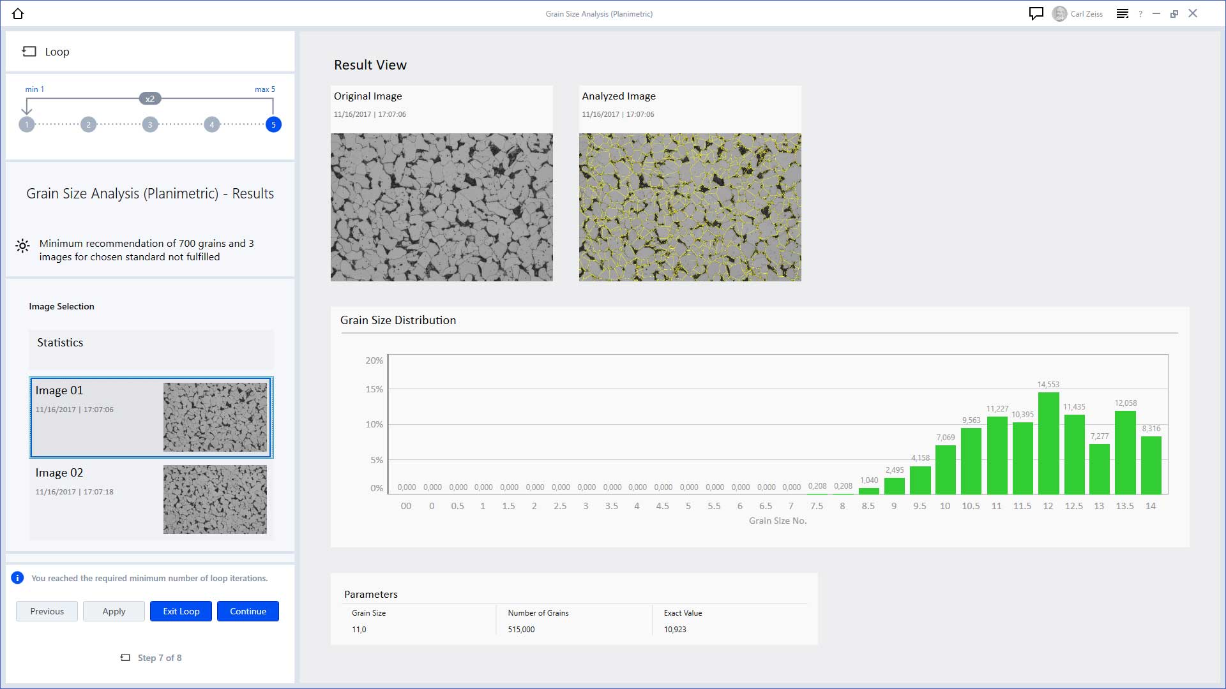Toggle step 2 node in loop workflow
This screenshot has width=1226, height=689.
tap(88, 124)
